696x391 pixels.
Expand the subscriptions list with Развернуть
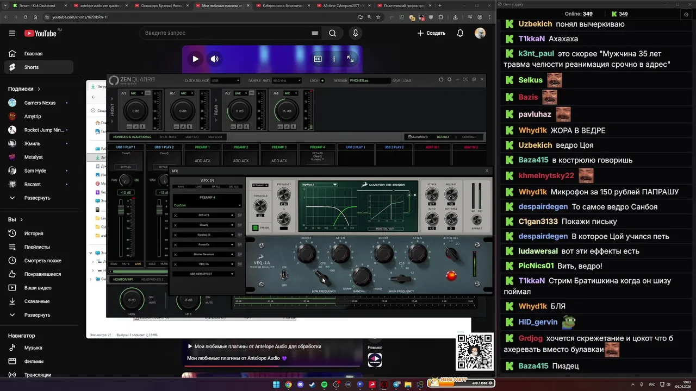(38, 198)
